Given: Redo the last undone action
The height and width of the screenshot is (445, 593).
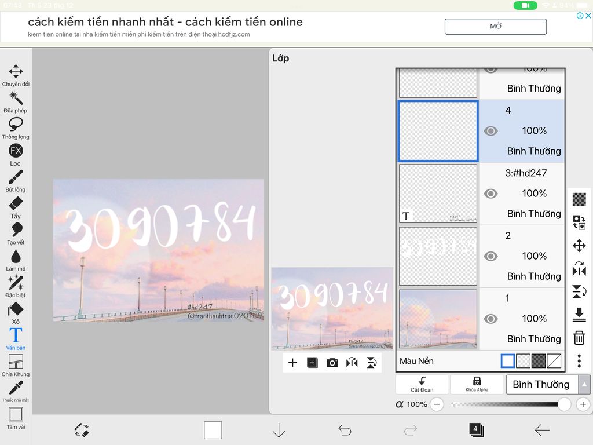Looking at the screenshot, I should (411, 431).
